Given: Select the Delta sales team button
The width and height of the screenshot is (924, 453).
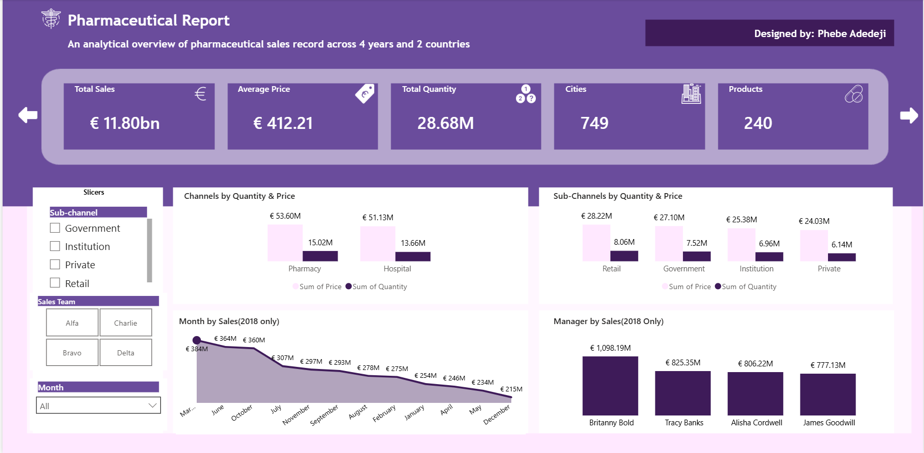Looking at the screenshot, I should [126, 353].
